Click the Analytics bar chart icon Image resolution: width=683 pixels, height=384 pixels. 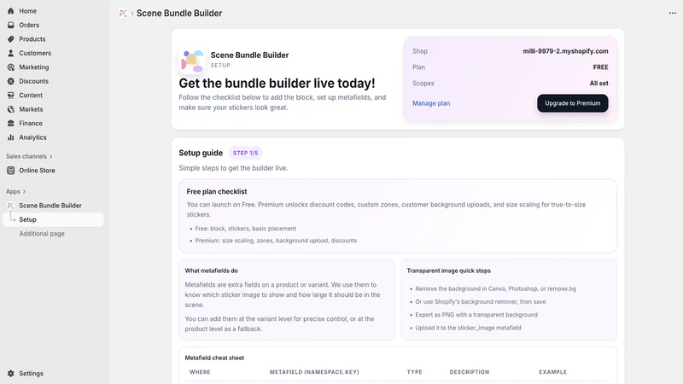click(11, 137)
